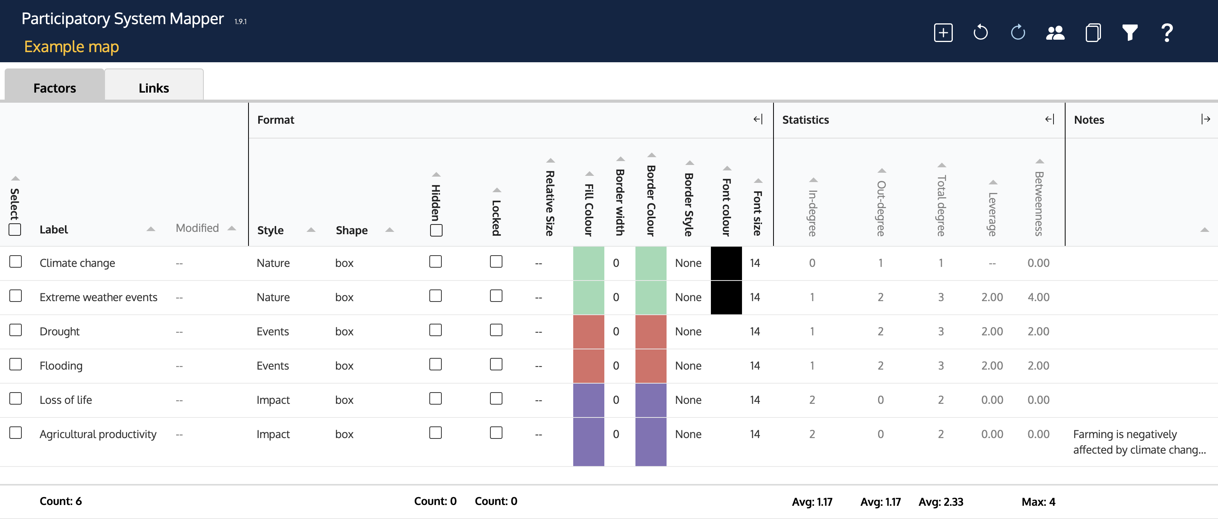This screenshot has height=519, width=1218.
Task: Toggle Hidden for Climate change
Action: point(436,261)
